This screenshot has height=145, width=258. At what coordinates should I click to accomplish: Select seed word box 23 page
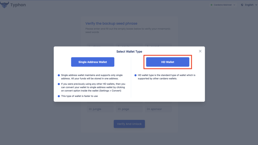(x=129, y=109)
